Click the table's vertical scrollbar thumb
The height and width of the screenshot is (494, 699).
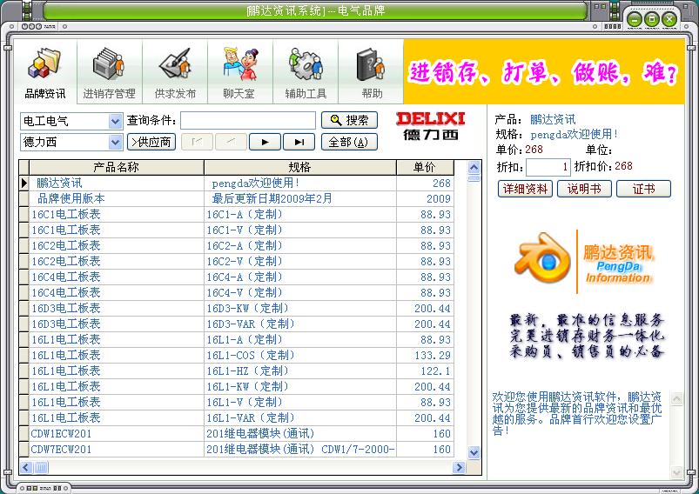474,178
